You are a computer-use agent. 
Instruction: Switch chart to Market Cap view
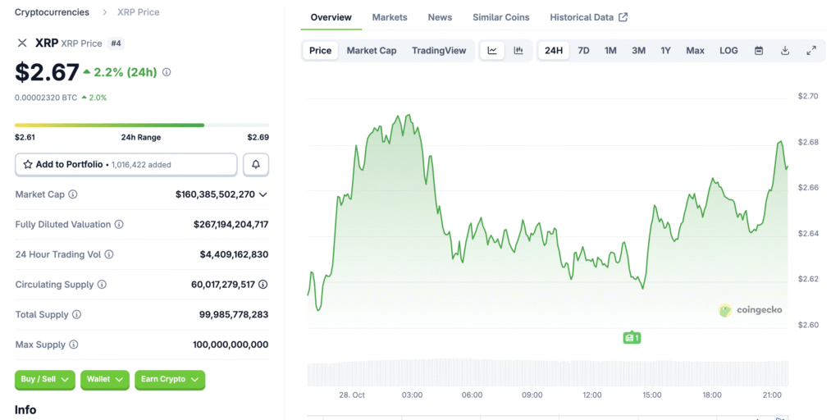[371, 51]
